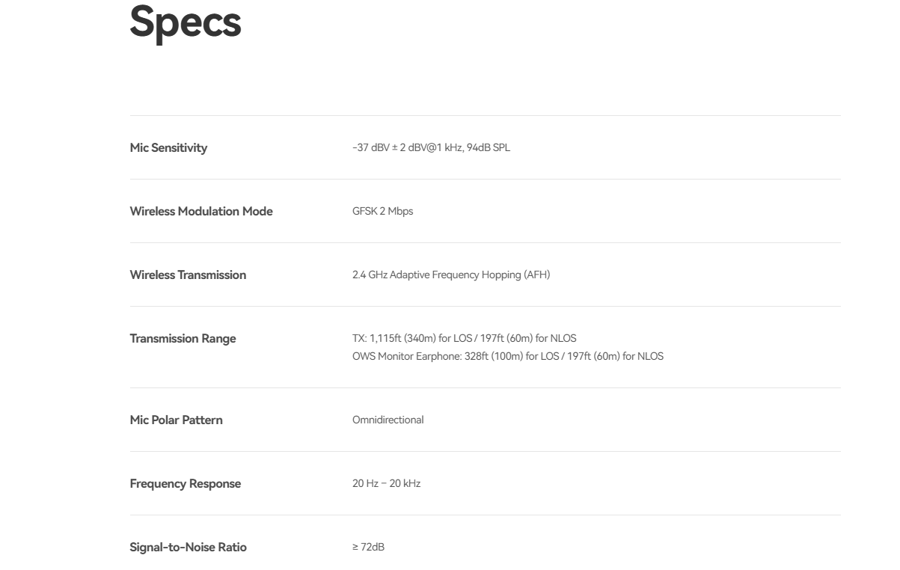Select the Mic Sensitivity label

(x=168, y=148)
